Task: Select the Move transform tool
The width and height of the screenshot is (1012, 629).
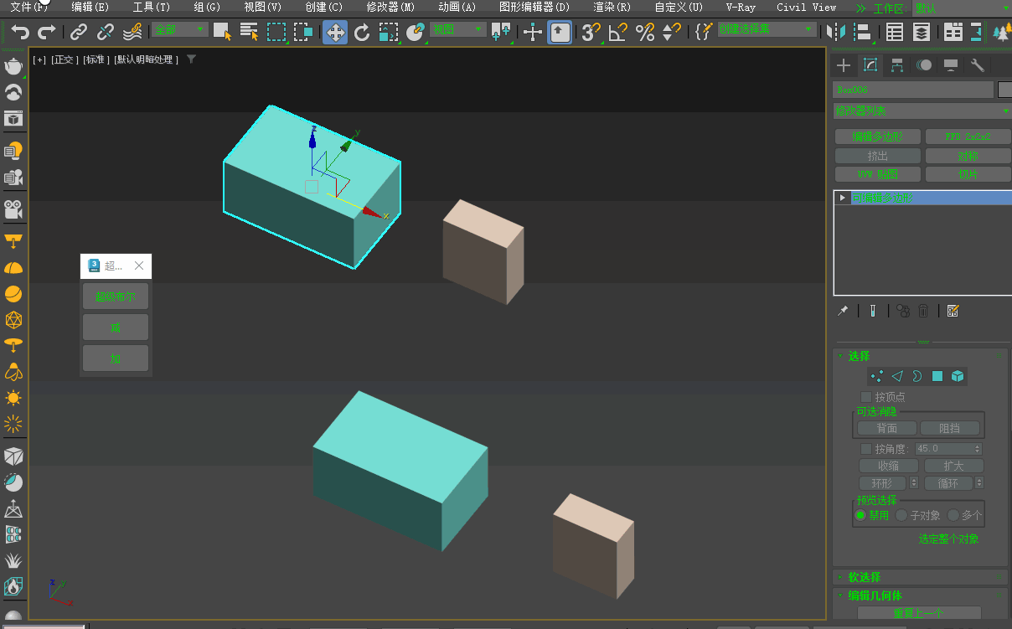Action: [x=335, y=33]
